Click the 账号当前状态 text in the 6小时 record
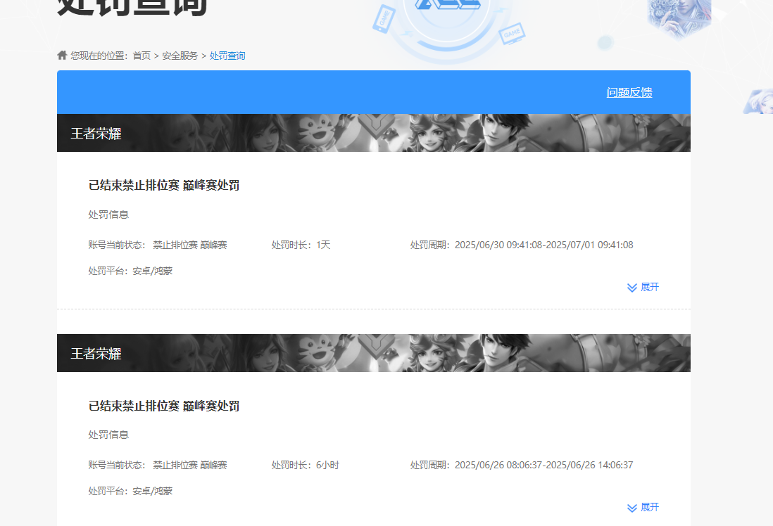773x526 pixels. tap(158, 465)
